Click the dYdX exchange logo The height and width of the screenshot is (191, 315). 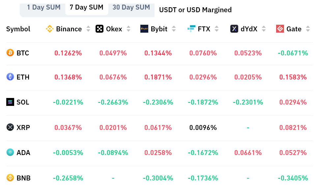click(x=234, y=29)
